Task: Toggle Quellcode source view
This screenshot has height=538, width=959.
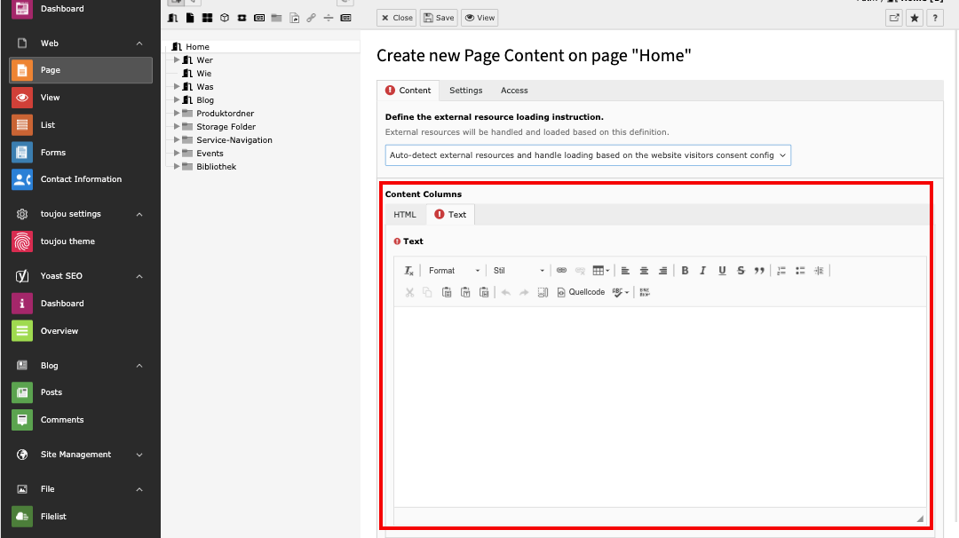Action: 581,292
